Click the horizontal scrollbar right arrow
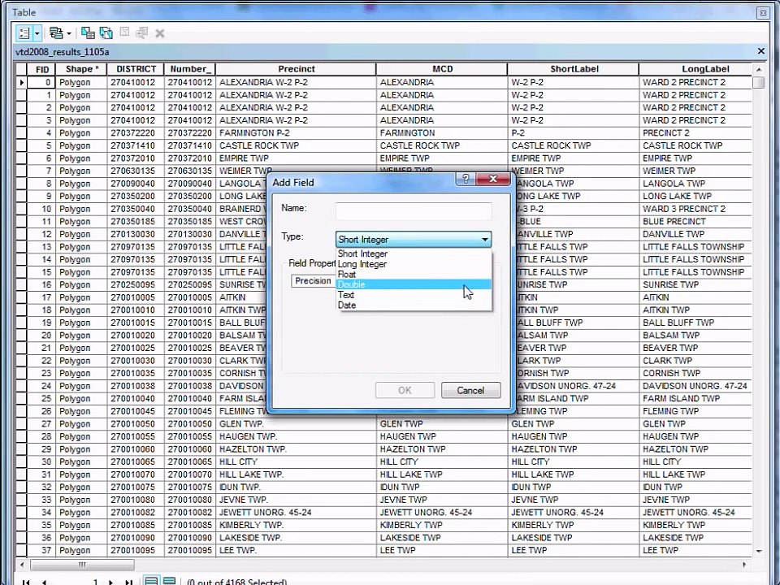 click(744, 565)
